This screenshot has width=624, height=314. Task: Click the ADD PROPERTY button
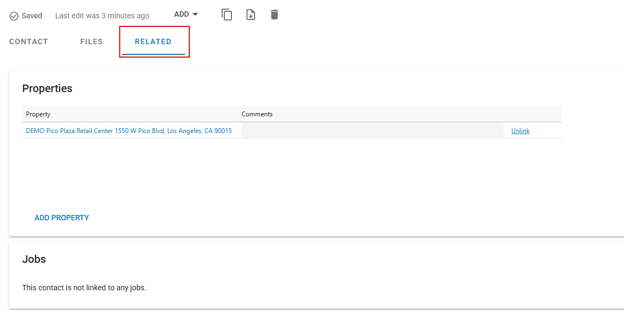pos(61,218)
